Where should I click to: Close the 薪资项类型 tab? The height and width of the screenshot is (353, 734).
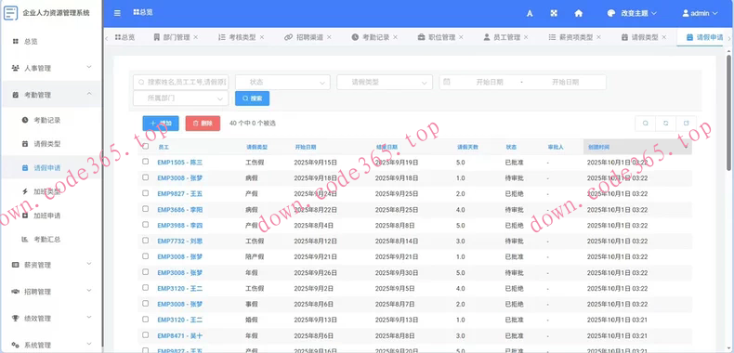598,37
